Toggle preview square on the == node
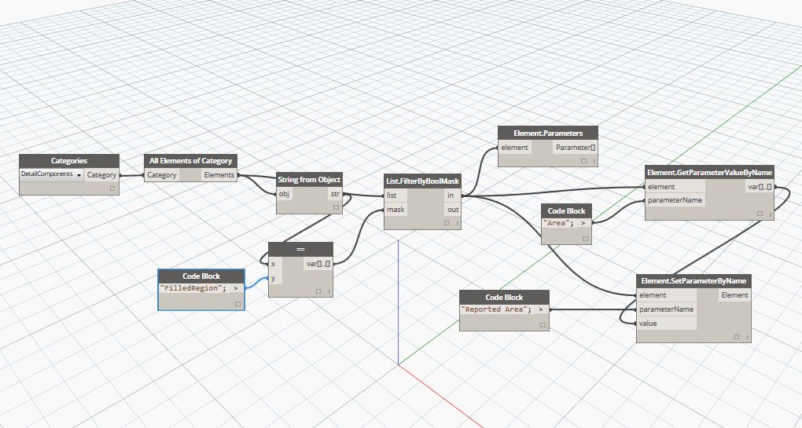 (318, 291)
